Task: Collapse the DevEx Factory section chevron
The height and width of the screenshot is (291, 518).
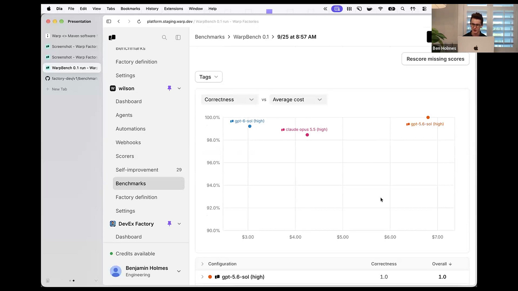Action: 179,223
